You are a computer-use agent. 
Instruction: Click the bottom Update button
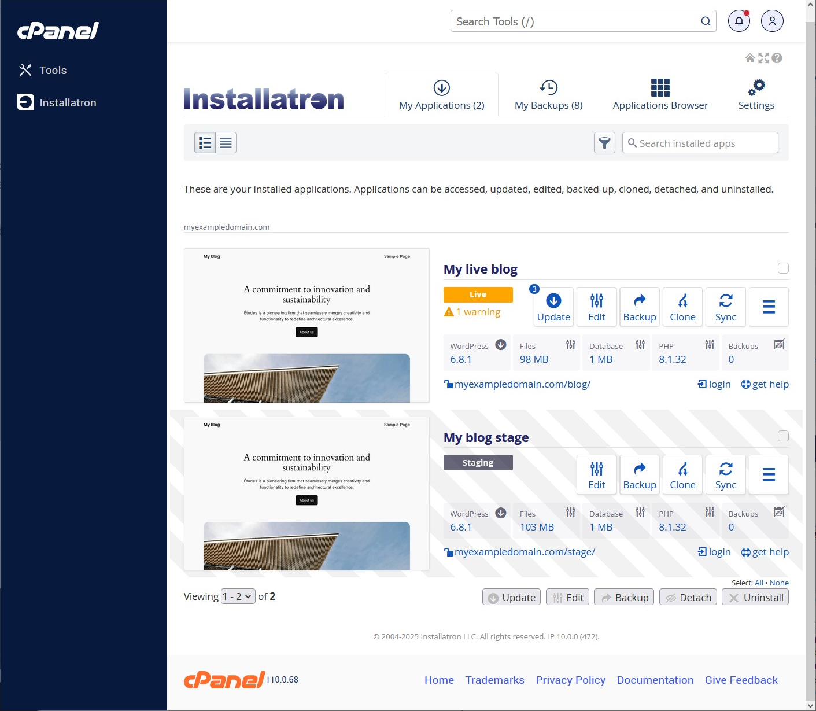coord(512,597)
